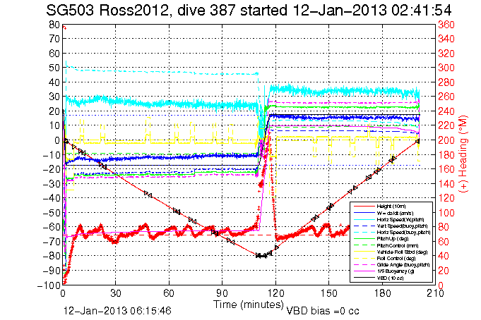The width and height of the screenshot is (481, 320).
Task: Click the "-70" tick on the left axis
Action: [x=51, y=242]
